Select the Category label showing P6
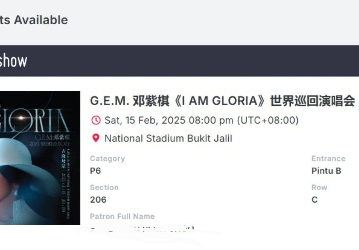The image size is (359, 250). pyautogui.click(x=96, y=171)
